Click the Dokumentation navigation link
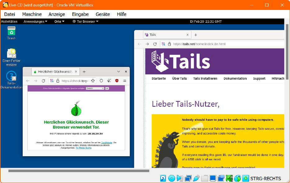Viewport: 290px width, 183px height. pos(235,78)
